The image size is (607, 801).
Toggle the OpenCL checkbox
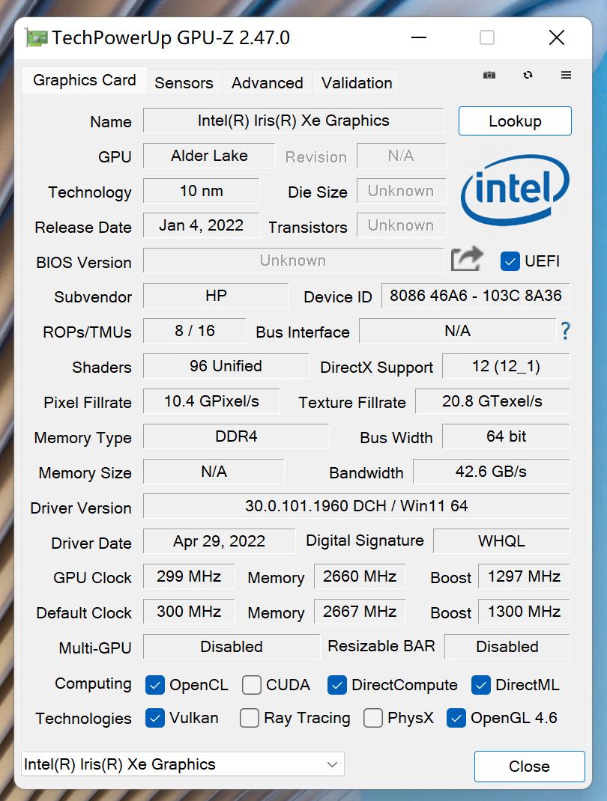pyautogui.click(x=155, y=684)
